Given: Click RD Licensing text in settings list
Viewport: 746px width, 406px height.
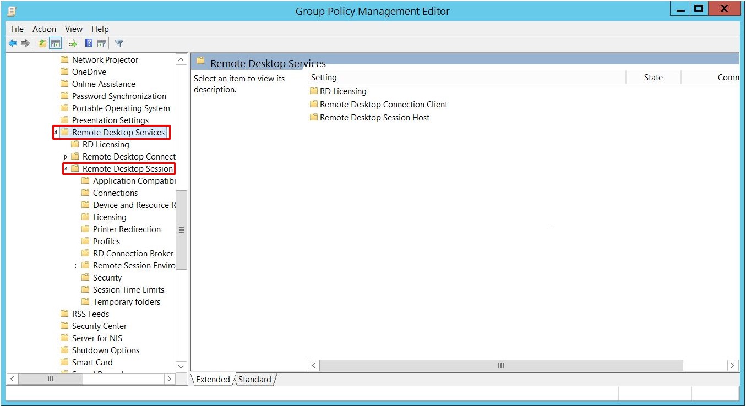Looking at the screenshot, I should coord(343,91).
